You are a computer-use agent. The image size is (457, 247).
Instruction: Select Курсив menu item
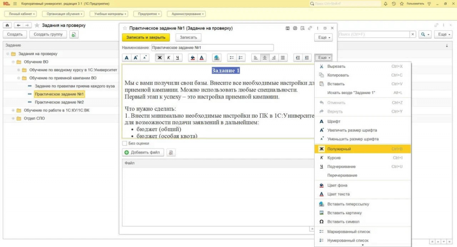(x=363, y=158)
